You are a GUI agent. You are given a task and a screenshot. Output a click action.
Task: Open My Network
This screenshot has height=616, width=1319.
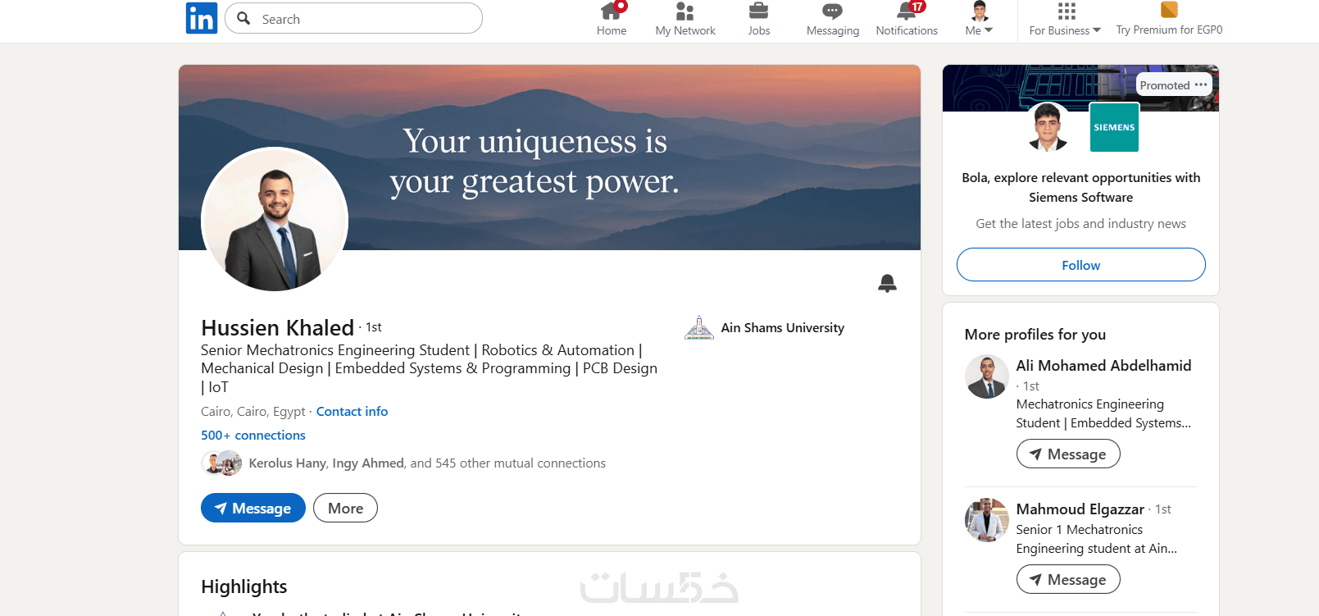click(685, 20)
